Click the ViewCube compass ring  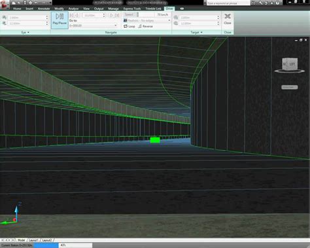pyautogui.click(x=290, y=71)
